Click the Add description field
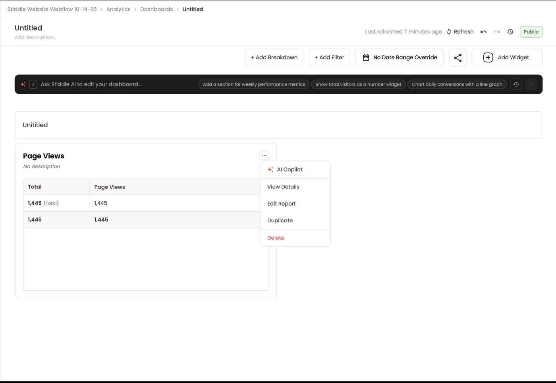Image resolution: width=556 pixels, height=383 pixels. click(35, 37)
